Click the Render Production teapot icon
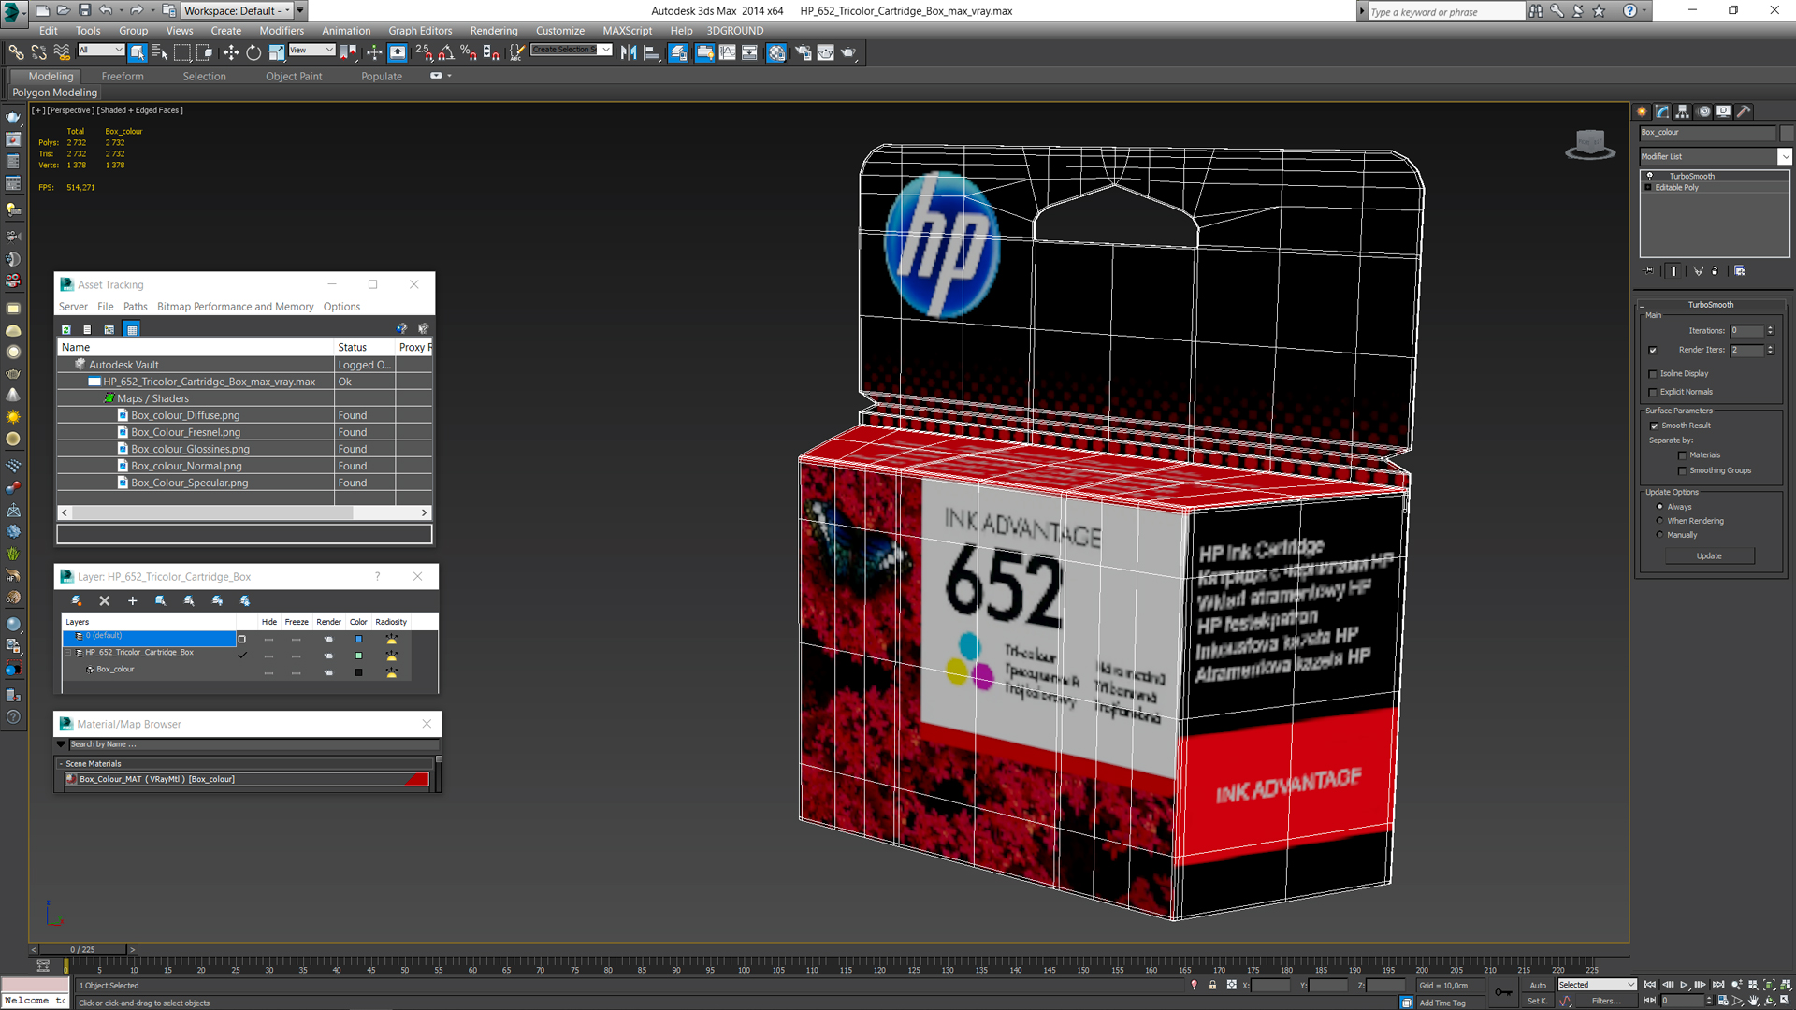The image size is (1796, 1010). [x=848, y=52]
